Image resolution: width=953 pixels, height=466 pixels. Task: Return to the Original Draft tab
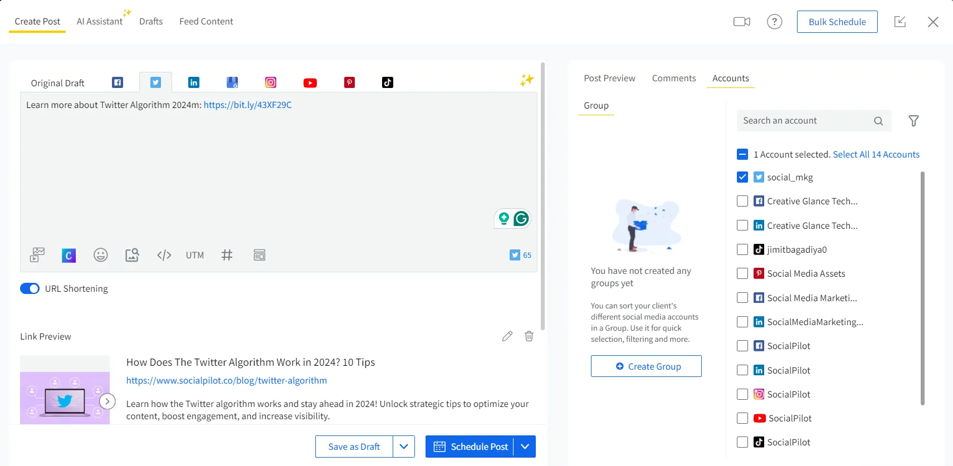point(58,83)
